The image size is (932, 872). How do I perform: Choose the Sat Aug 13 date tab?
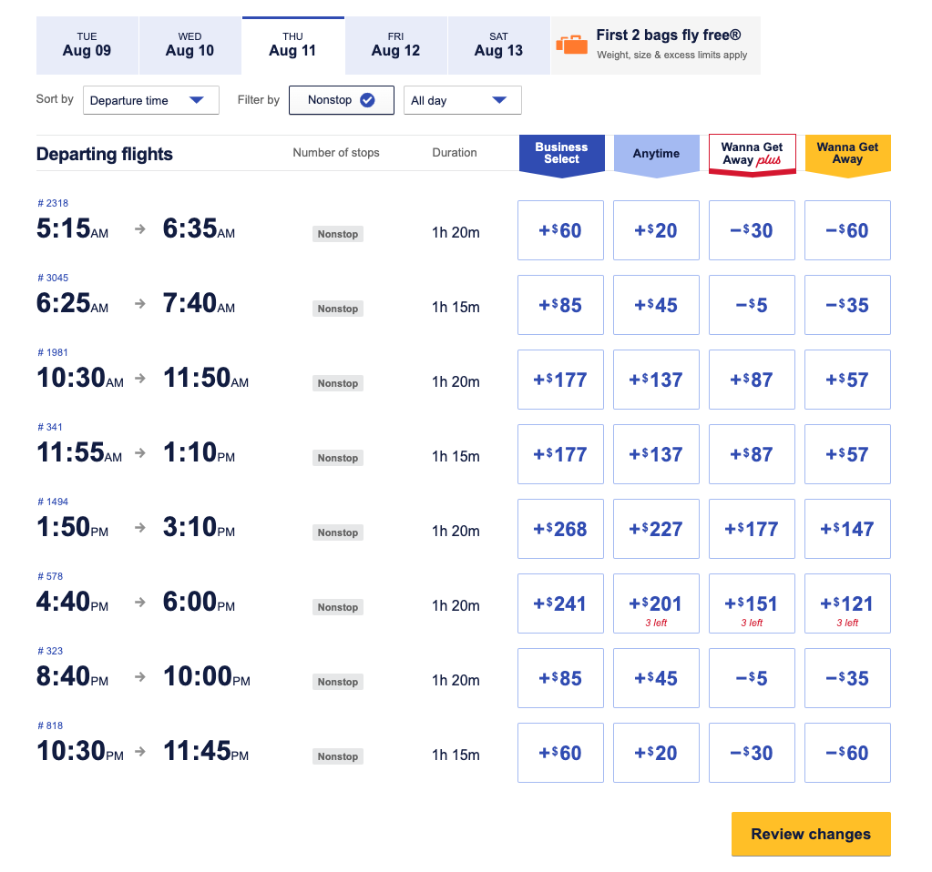click(498, 46)
